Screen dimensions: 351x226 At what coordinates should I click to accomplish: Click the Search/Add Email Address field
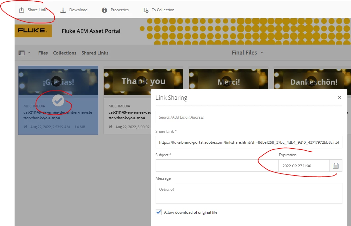[x=244, y=117]
